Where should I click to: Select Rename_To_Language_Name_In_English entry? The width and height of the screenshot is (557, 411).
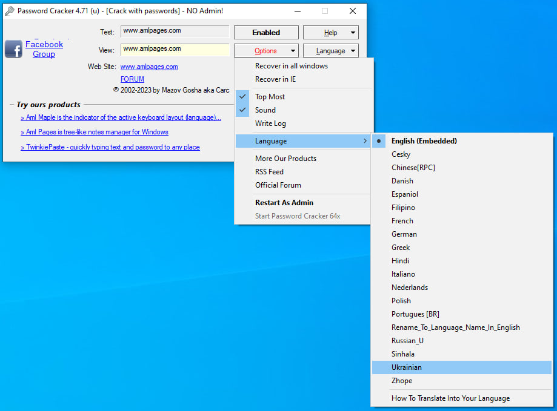(x=462, y=327)
